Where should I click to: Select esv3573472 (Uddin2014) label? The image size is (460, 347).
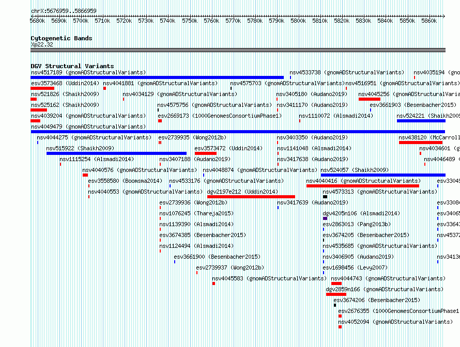pyautogui.click(x=228, y=148)
